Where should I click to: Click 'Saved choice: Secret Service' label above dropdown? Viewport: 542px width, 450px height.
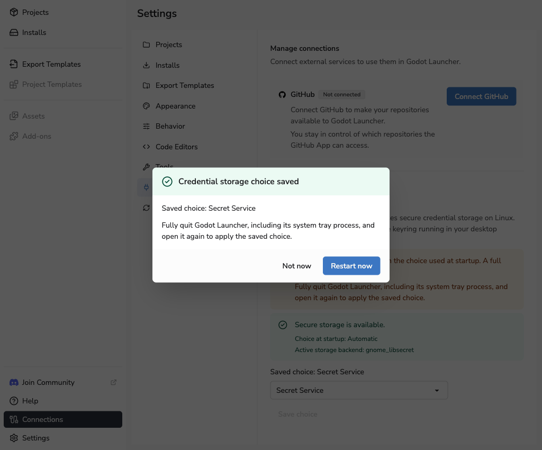click(x=317, y=372)
